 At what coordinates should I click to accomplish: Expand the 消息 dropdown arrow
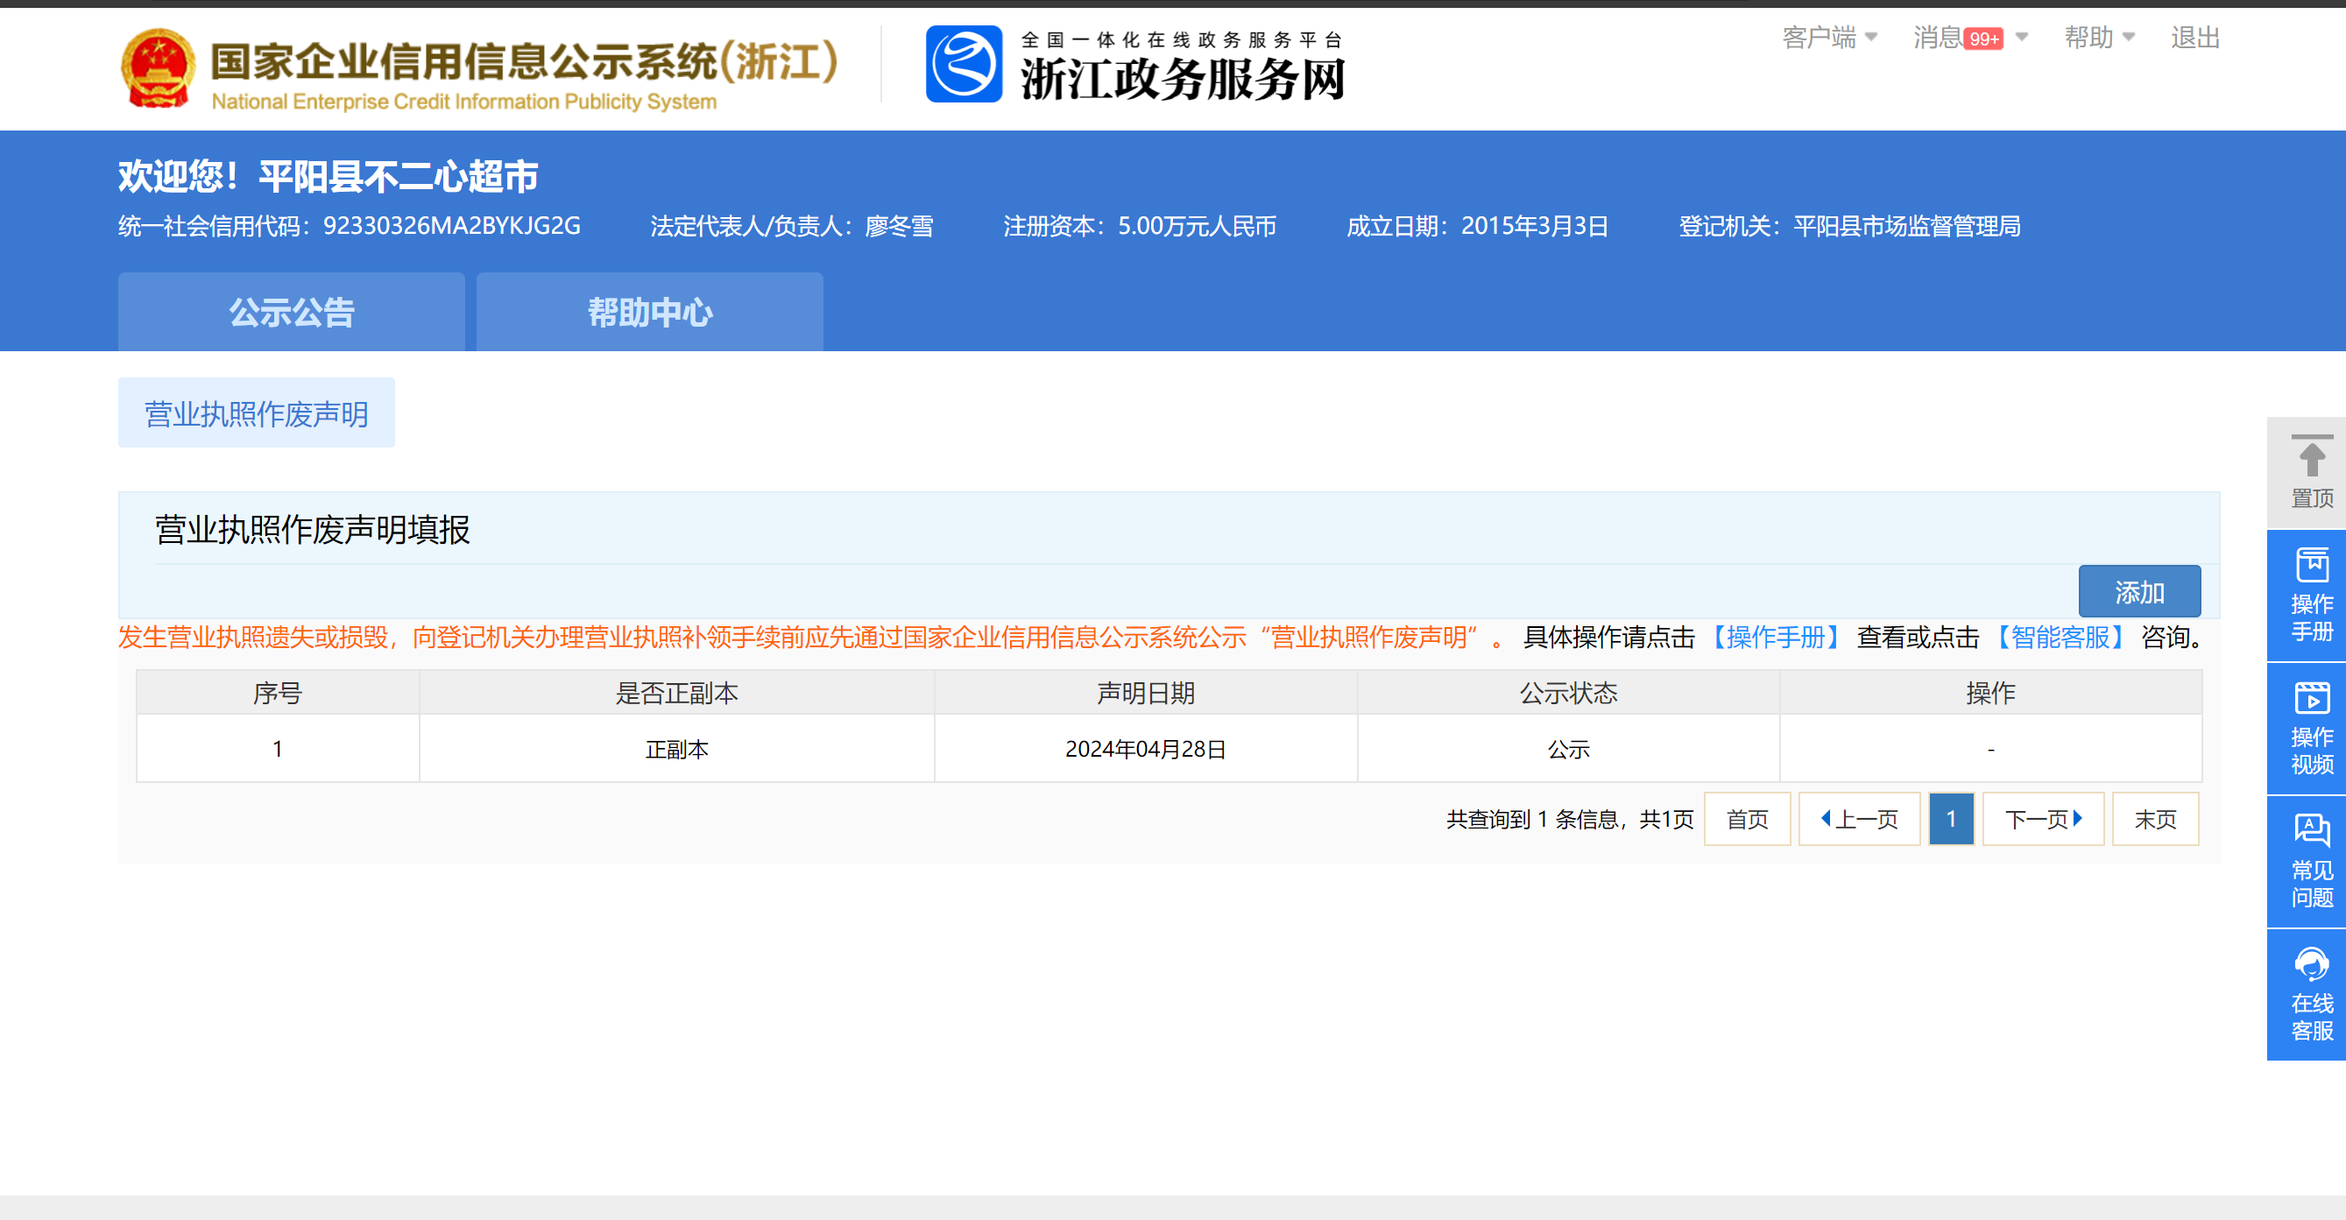[x=2022, y=38]
